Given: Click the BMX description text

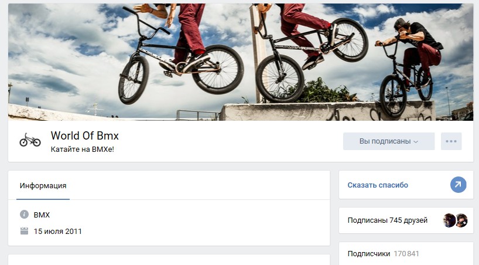Looking at the screenshot, I should 42,215.
